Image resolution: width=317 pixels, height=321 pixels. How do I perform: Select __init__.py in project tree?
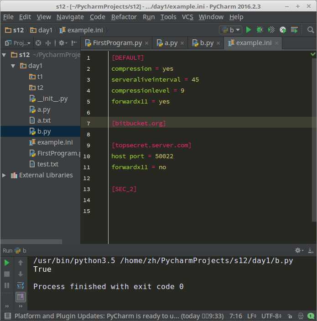(48, 98)
